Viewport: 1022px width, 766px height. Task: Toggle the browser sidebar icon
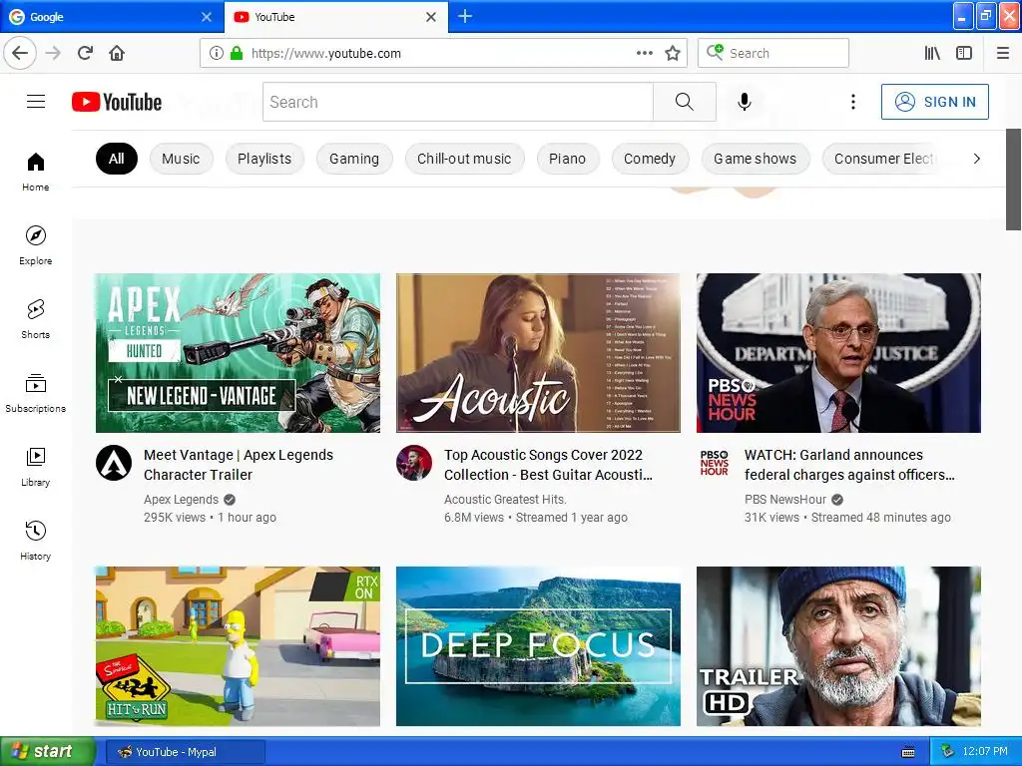click(x=964, y=53)
